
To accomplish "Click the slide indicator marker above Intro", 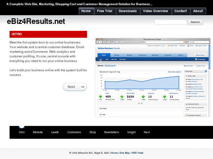I will point(22,127).
